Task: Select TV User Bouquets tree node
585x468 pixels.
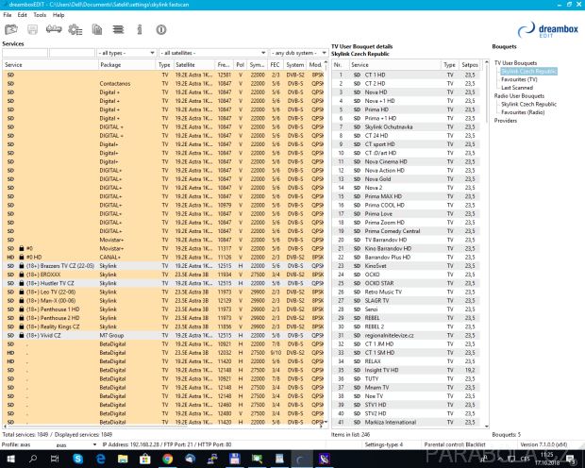Action: (515, 63)
